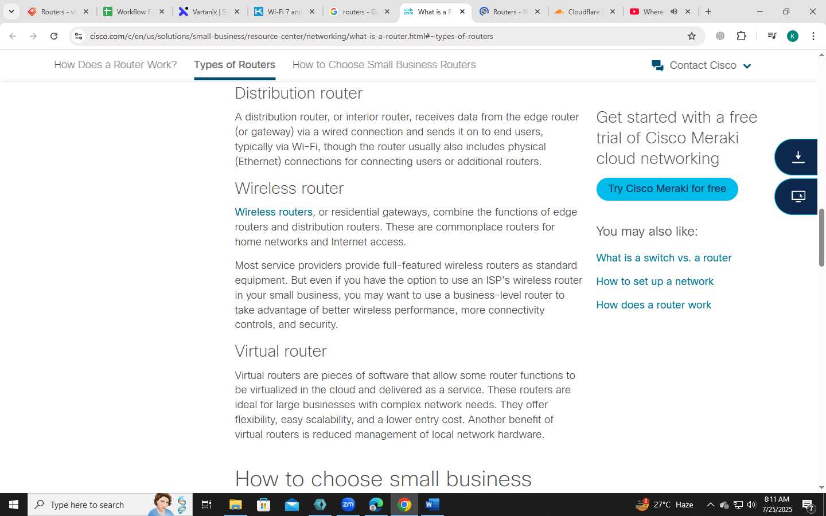Viewport: 826px width, 516px height.
Task: Open Chrome three-dot menu
Action: click(813, 36)
